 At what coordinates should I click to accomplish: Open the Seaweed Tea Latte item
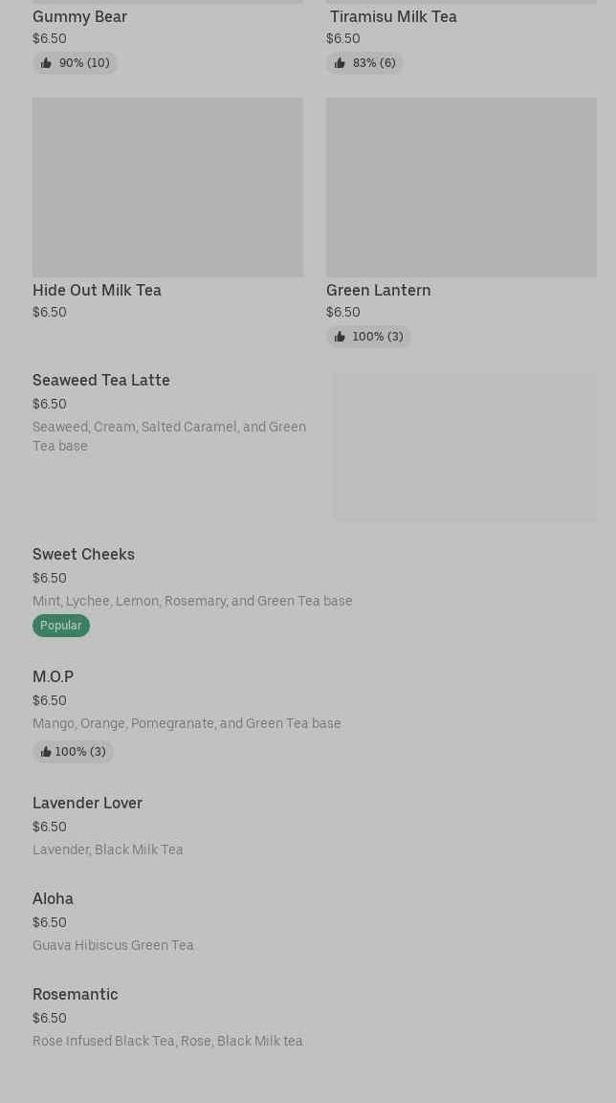pyautogui.click(x=101, y=381)
